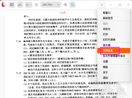Maximize the document reader window
132x98 pixels.
120,5
